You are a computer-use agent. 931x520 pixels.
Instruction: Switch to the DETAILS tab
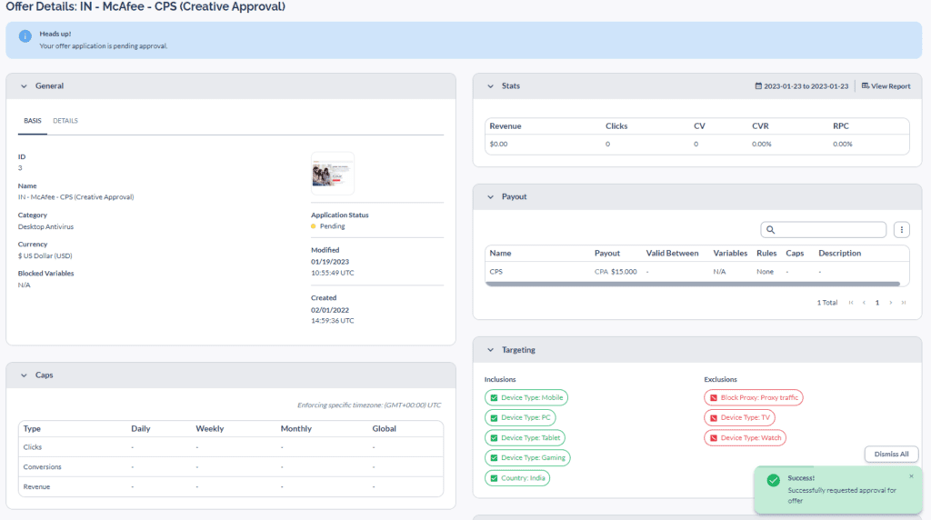tap(65, 121)
